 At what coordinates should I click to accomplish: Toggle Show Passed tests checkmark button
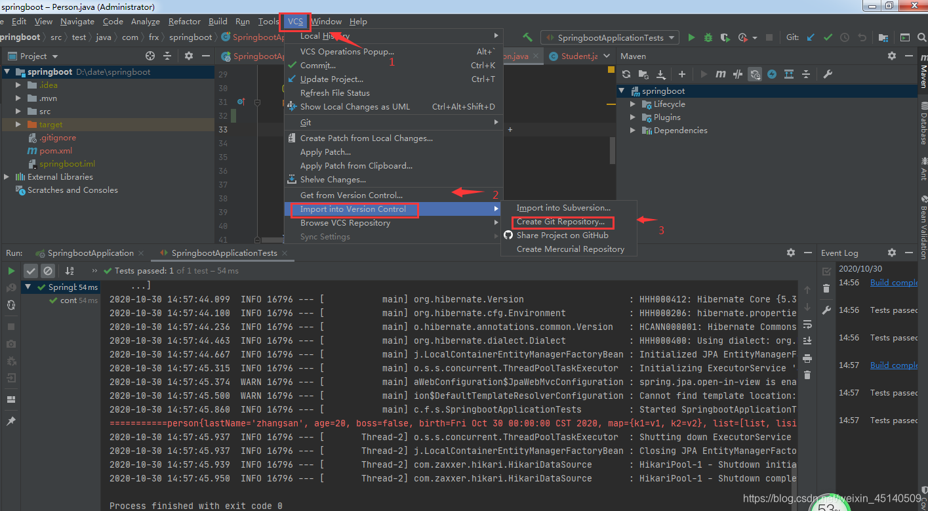(x=31, y=270)
